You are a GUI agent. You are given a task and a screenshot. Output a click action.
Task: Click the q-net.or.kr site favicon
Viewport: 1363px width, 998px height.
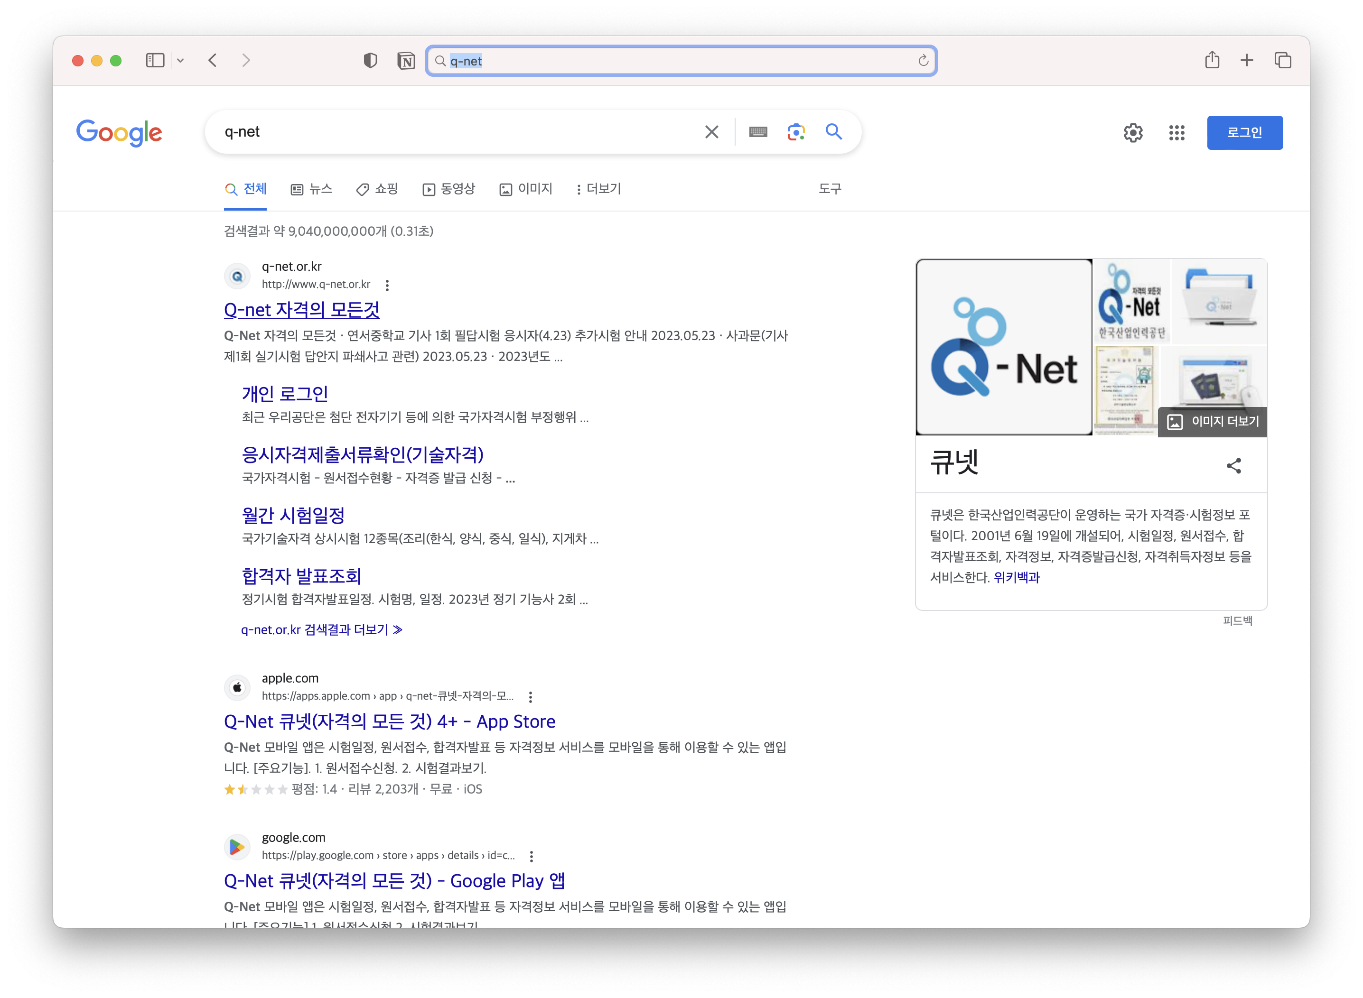coord(237,276)
